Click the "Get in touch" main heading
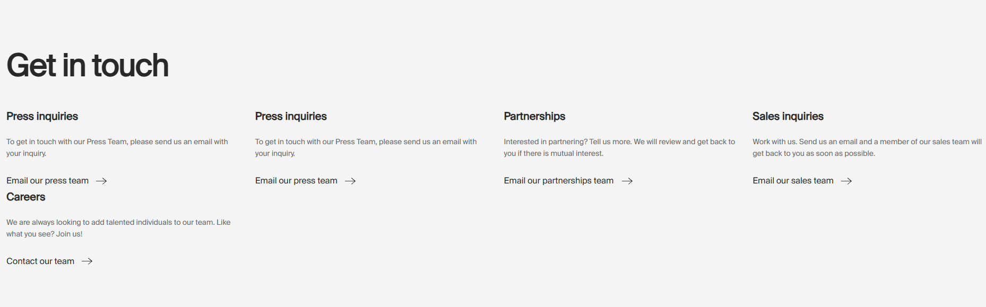The width and height of the screenshot is (986, 307). (x=88, y=65)
